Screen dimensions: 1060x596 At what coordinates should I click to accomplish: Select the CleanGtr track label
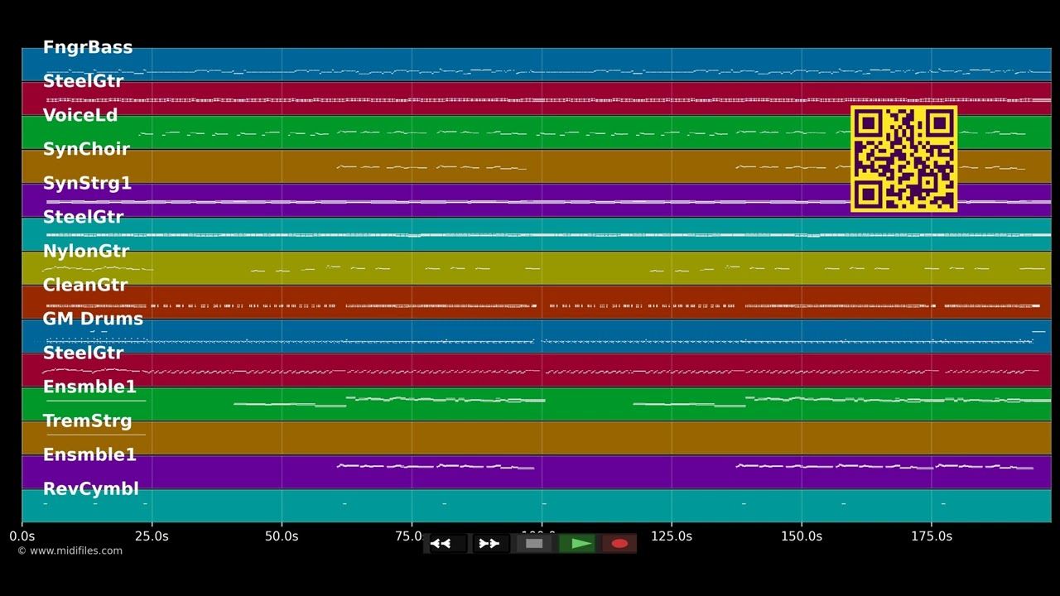[85, 285]
